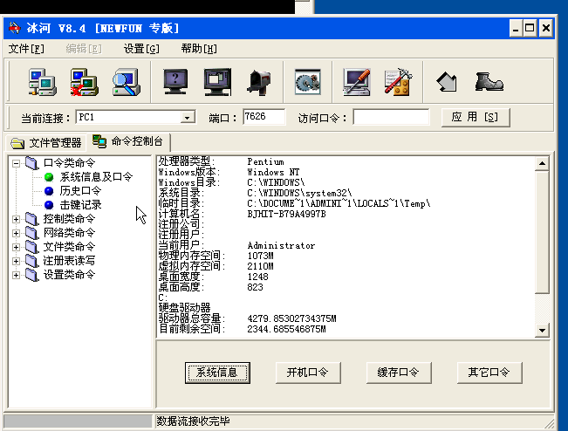
Task: Open the mailbox messenger toolbar icon
Action: click(x=259, y=83)
